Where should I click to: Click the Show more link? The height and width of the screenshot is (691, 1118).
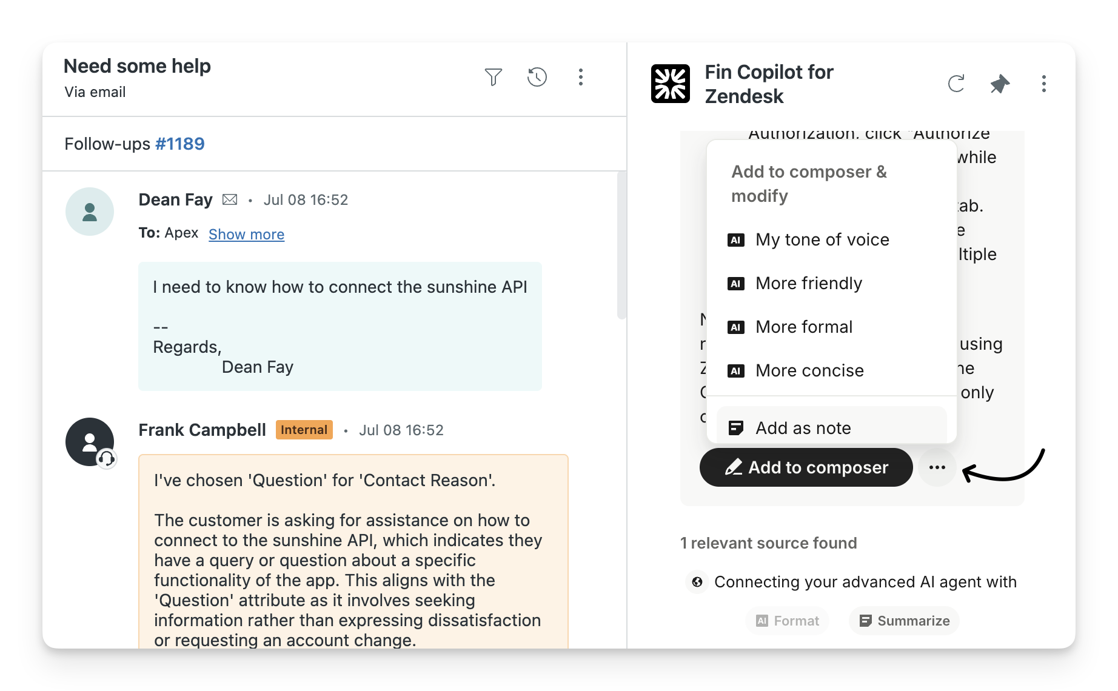[x=246, y=235]
